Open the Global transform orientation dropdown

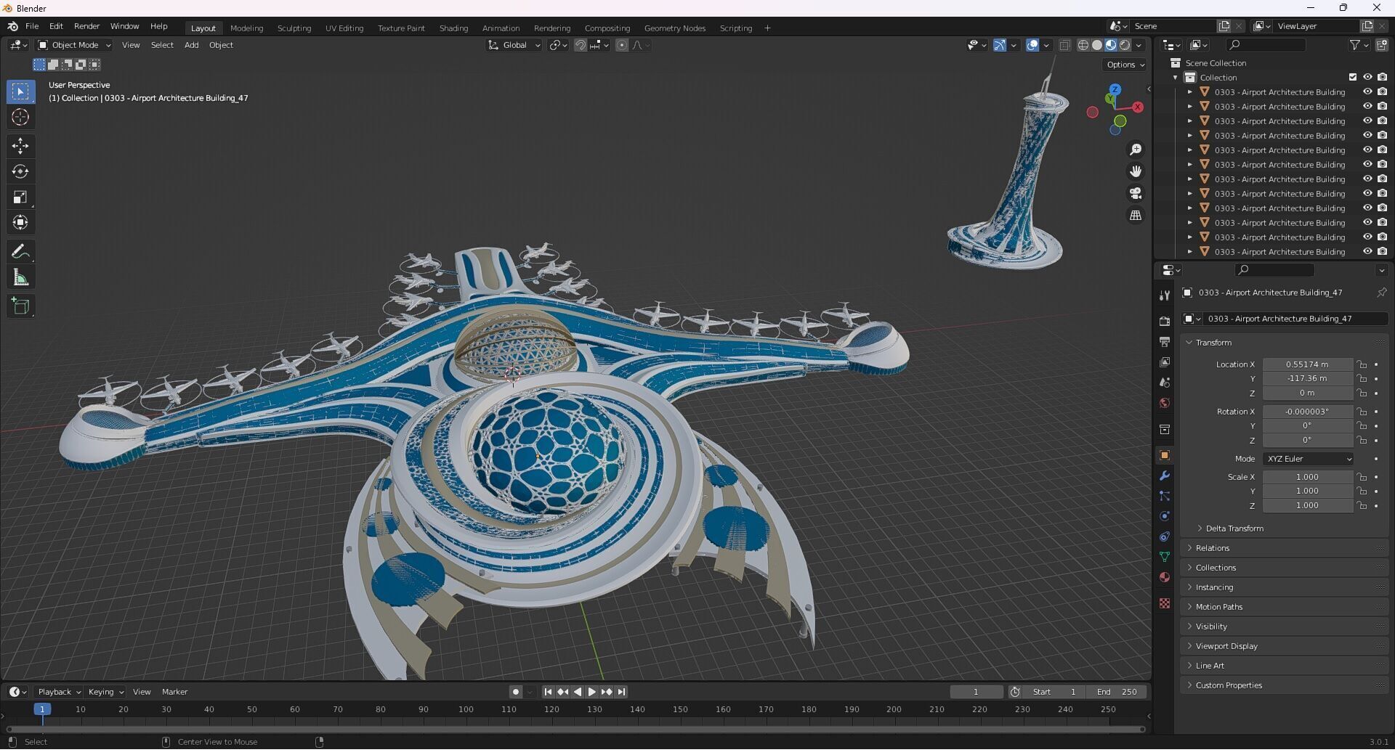tap(514, 45)
